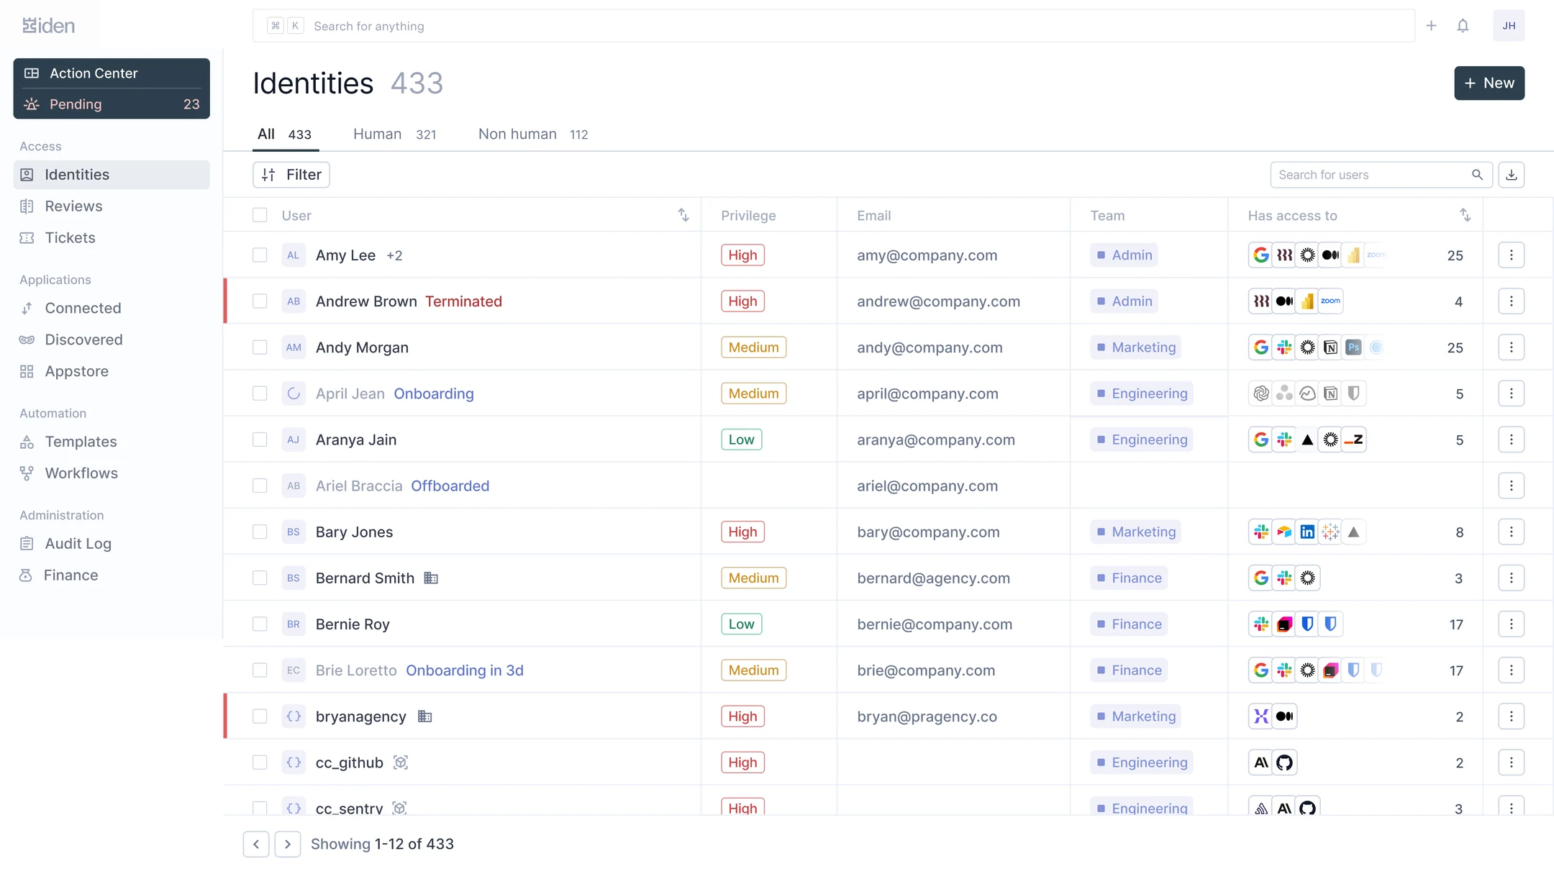The height and width of the screenshot is (874, 1554).
Task: Click the New identity button
Action: (x=1489, y=83)
